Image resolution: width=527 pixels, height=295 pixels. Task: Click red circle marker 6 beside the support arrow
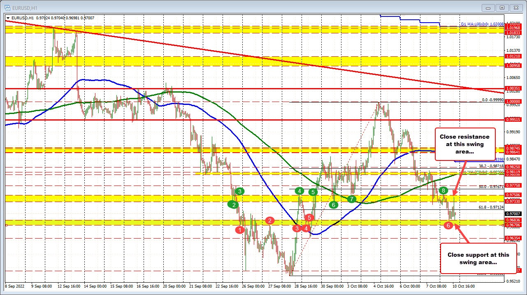(449, 225)
